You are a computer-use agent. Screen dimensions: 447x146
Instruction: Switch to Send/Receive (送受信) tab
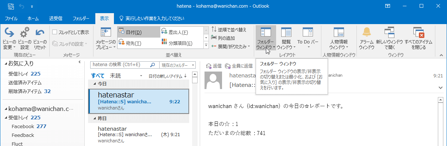[x=56, y=18]
